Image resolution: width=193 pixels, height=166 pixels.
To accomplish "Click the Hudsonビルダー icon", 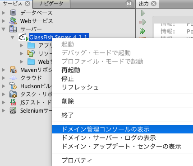I will point(13,86).
